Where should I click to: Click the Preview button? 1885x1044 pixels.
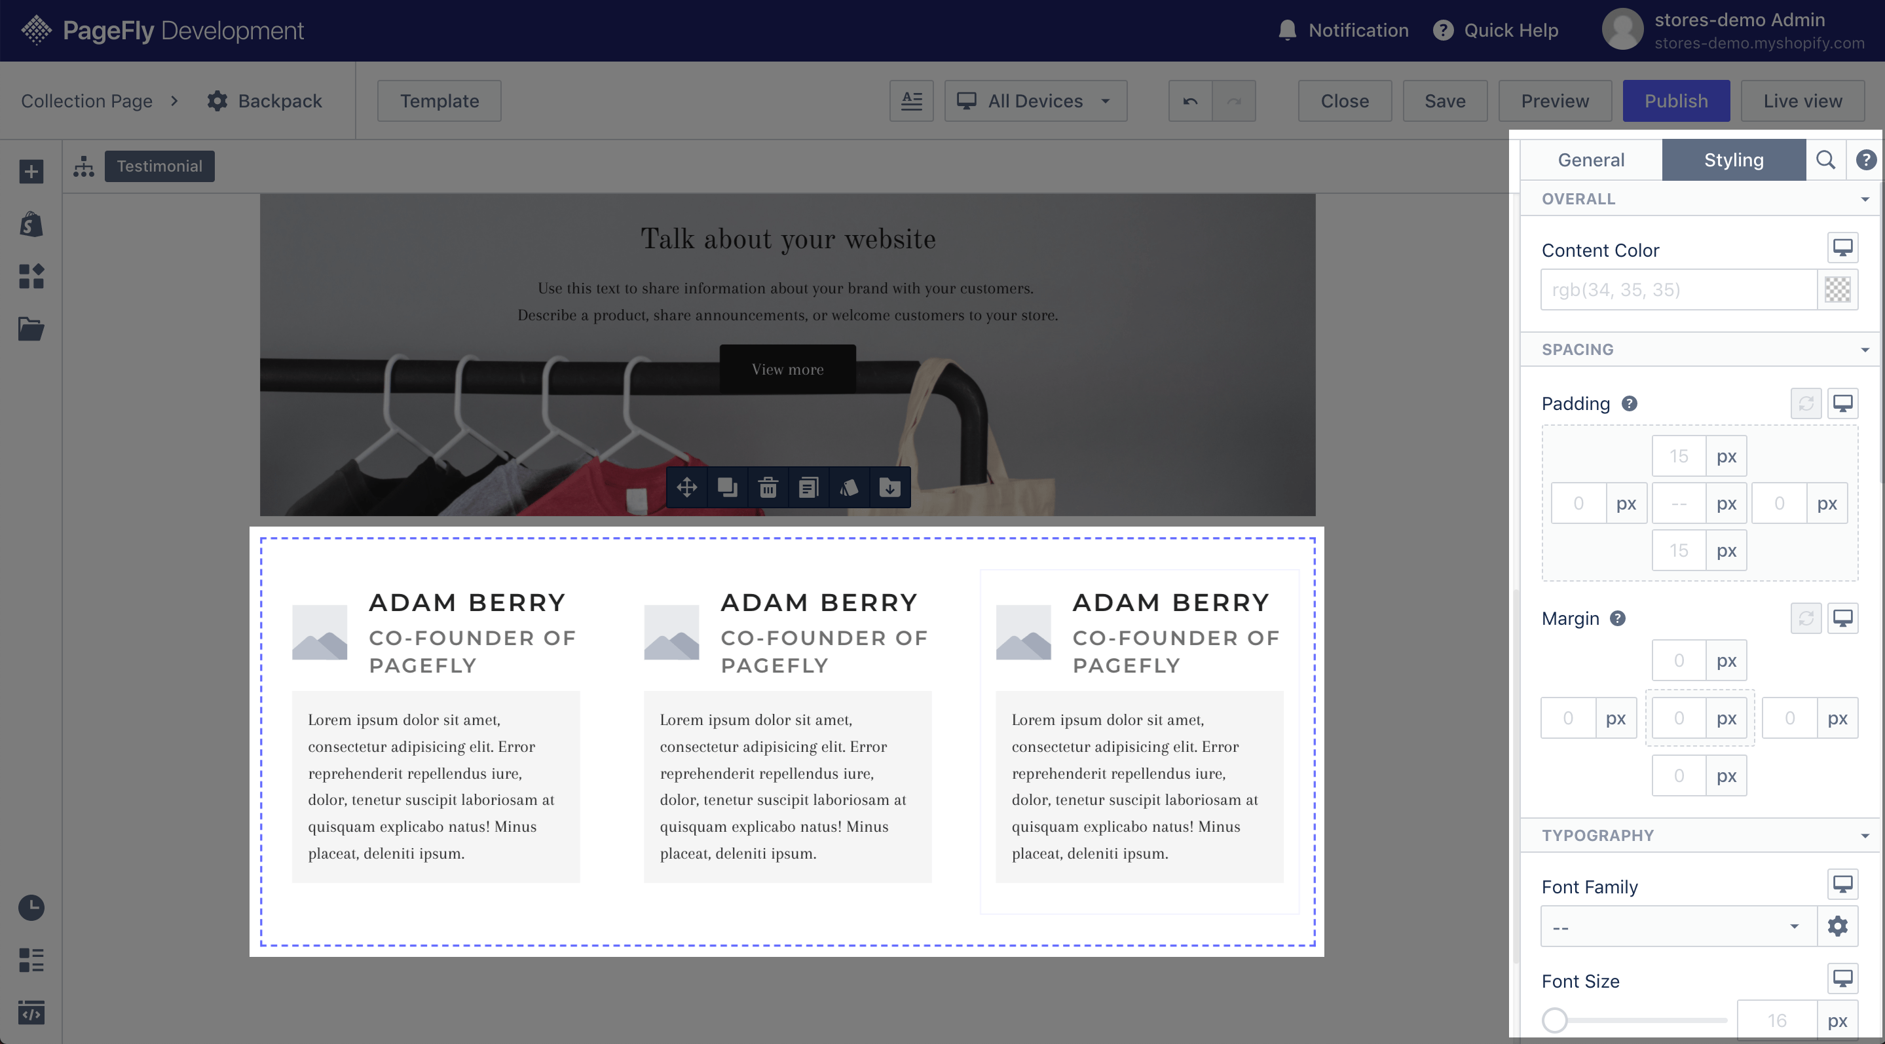(x=1555, y=101)
